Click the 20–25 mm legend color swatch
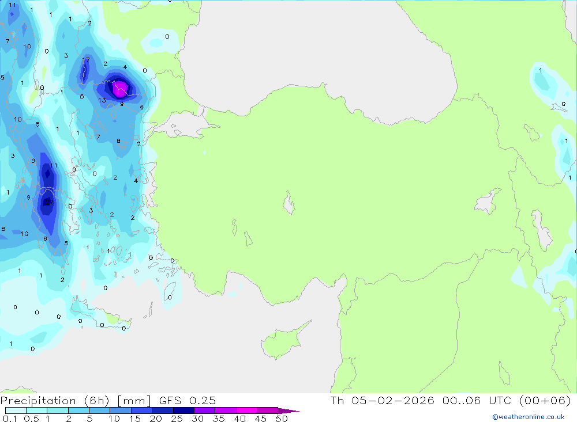Viewport: 577px width, 422px height. click(x=163, y=410)
